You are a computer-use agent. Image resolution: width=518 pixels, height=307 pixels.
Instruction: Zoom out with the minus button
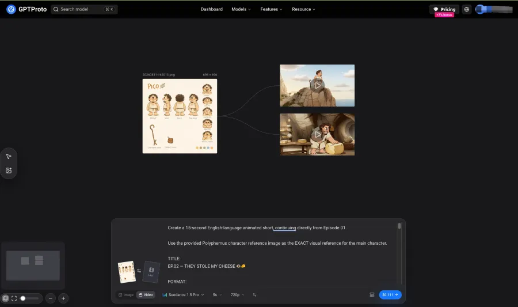point(51,298)
